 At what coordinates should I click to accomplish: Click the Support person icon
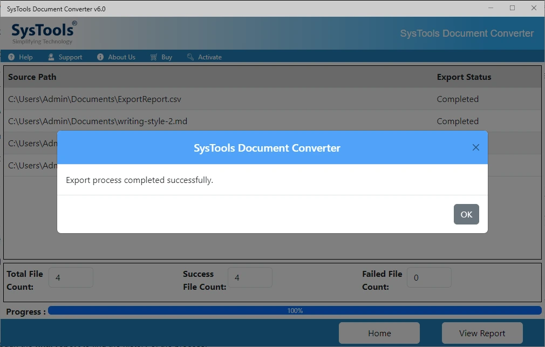coord(51,57)
